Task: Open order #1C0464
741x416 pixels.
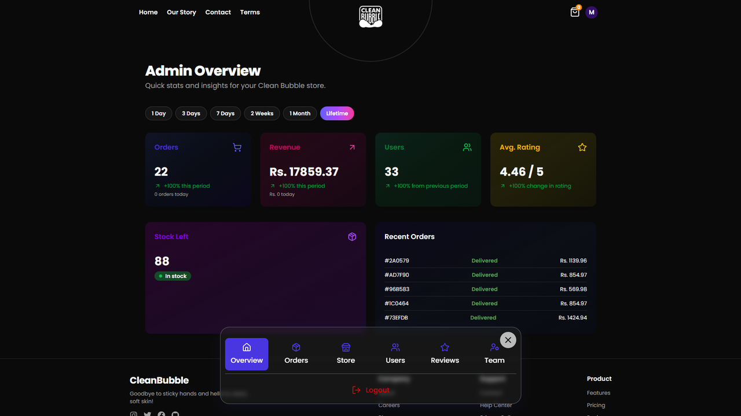Action: [x=397, y=303]
